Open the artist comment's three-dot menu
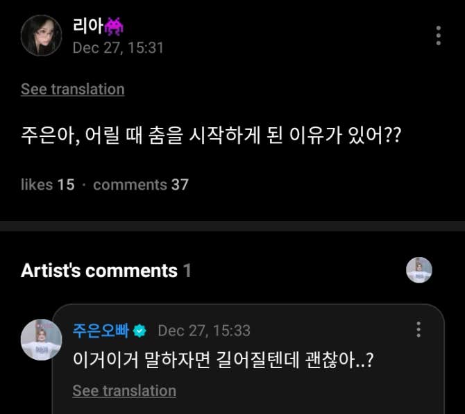This screenshot has height=414, width=465. coord(418,330)
